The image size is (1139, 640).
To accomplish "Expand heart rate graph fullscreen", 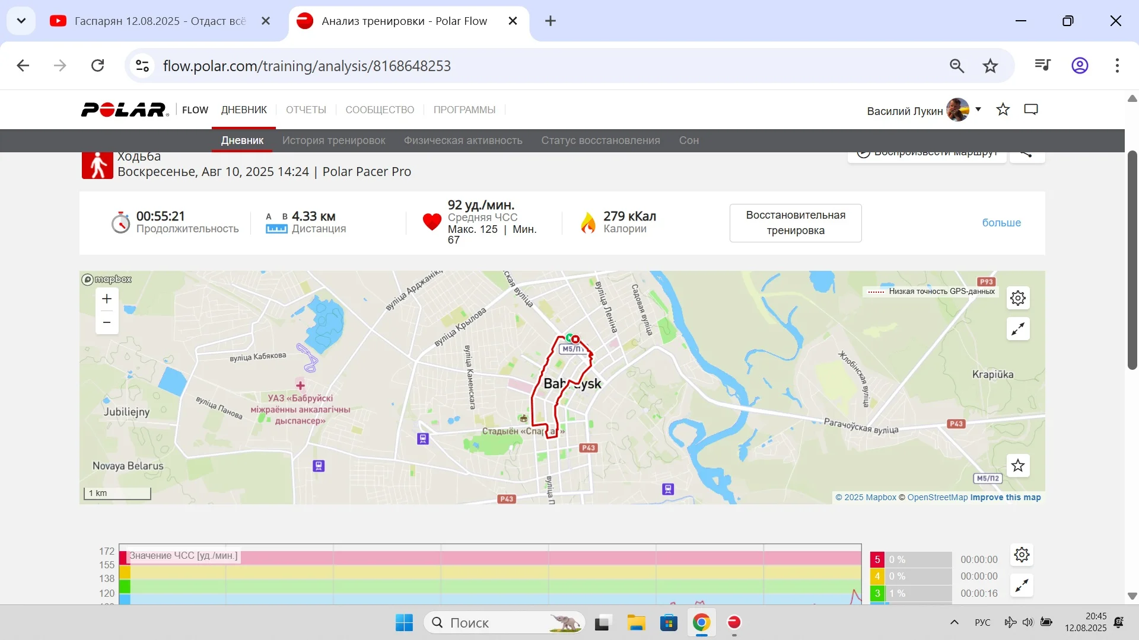I will click(1022, 586).
